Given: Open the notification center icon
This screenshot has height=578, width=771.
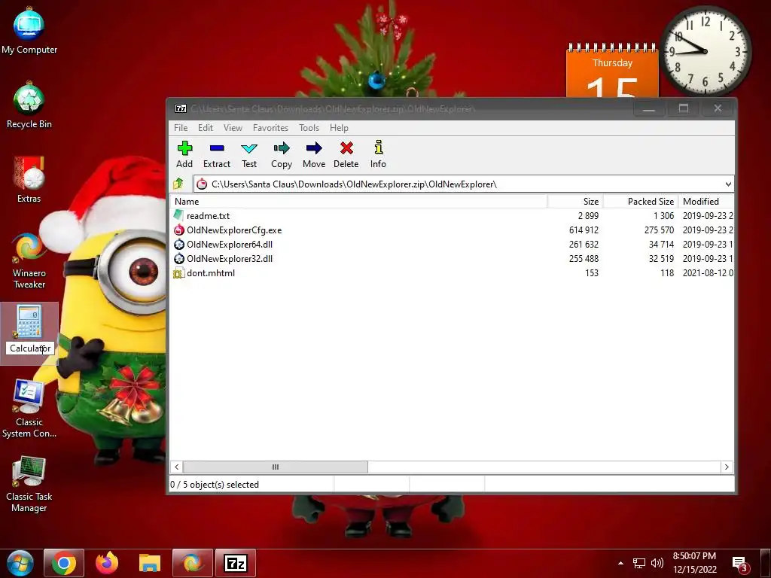Looking at the screenshot, I should point(741,564).
